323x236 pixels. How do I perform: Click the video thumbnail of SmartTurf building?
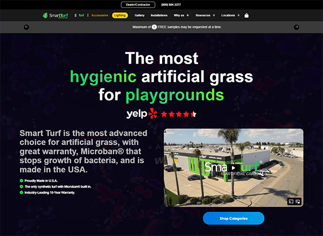[x=234, y=168]
